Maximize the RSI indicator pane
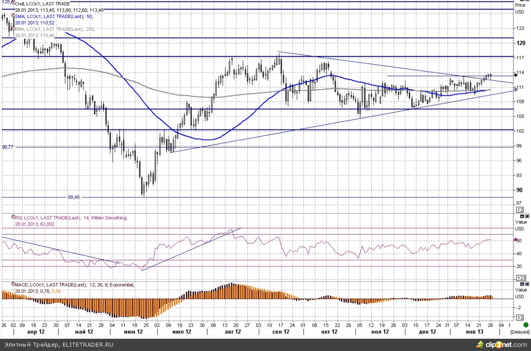Viewport: 531px width, 351px height. pyautogui.click(x=521, y=216)
